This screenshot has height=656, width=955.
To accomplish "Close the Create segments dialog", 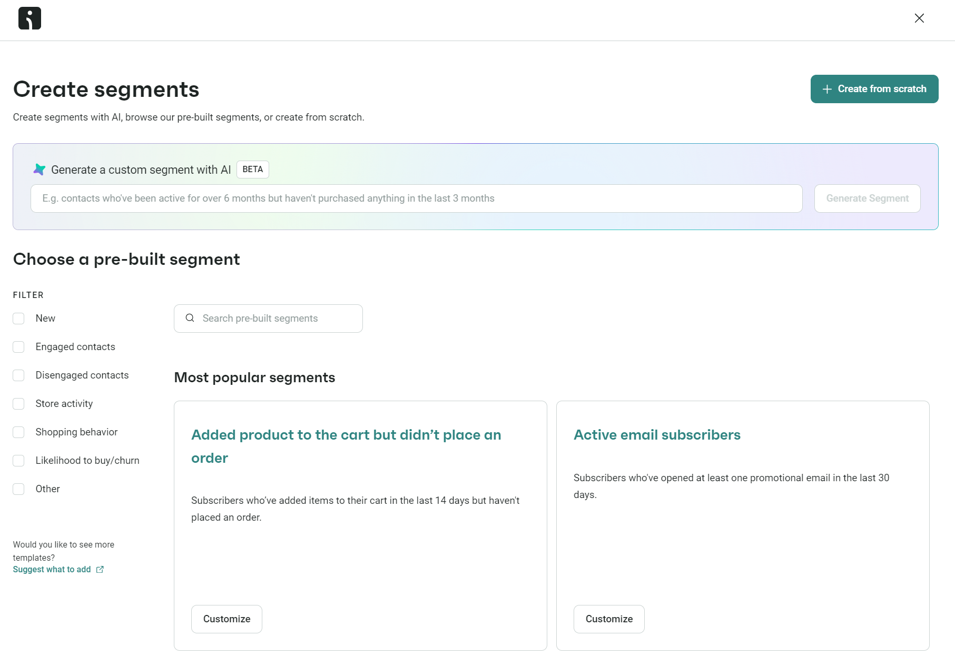I will point(919,18).
